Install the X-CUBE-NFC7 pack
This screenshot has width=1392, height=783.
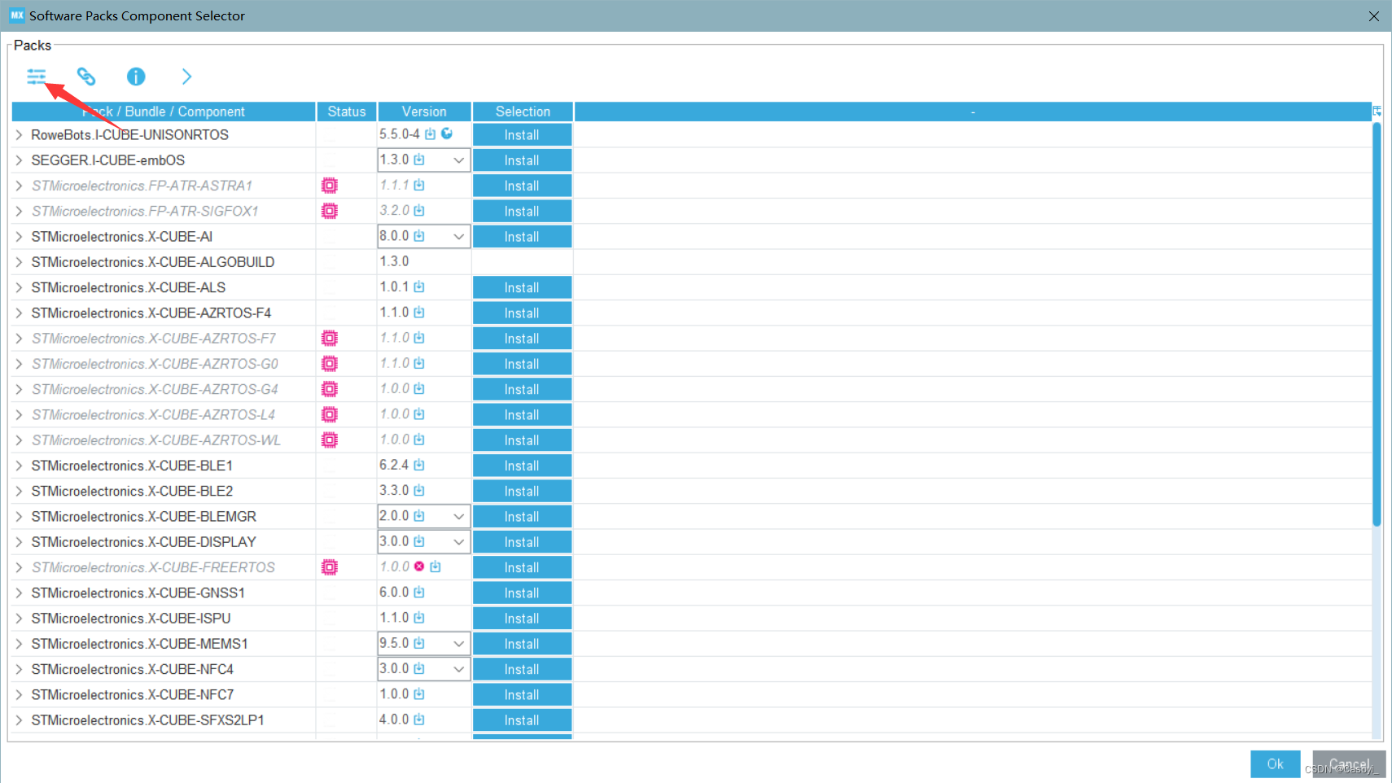pos(522,694)
